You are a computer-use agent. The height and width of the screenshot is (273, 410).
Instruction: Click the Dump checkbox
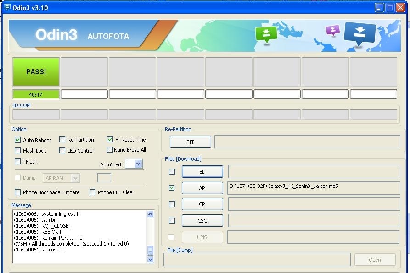17,178
